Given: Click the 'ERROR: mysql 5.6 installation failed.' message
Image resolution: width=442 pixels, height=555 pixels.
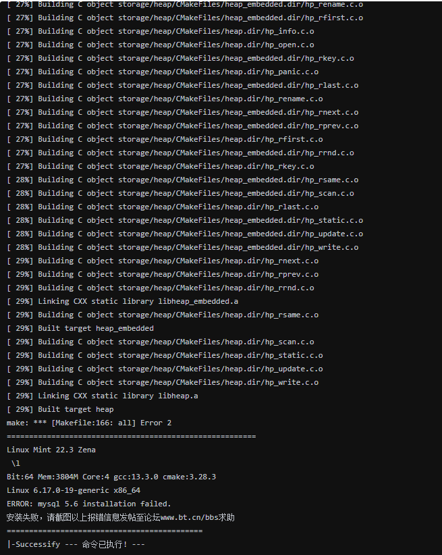Looking at the screenshot, I should [89, 504].
